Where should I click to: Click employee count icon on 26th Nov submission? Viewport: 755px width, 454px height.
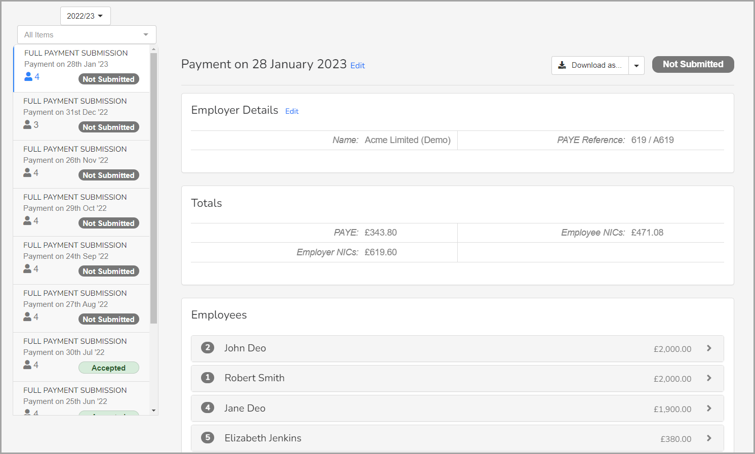pos(27,172)
